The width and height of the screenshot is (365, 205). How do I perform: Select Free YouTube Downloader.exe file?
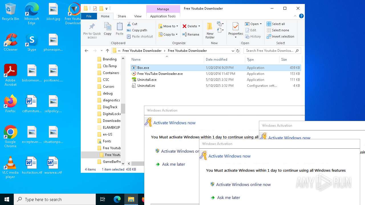click(x=216, y=74)
